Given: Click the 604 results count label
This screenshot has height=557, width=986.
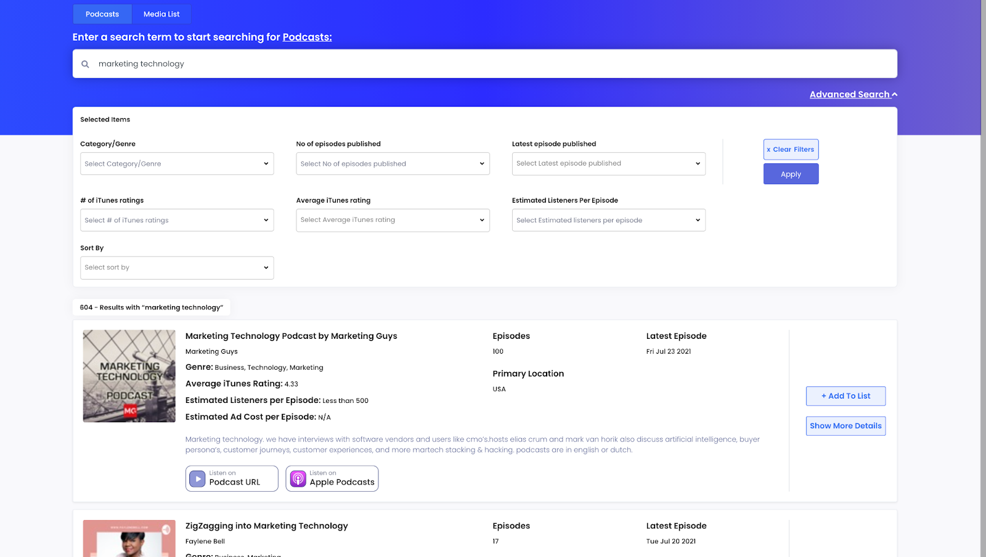Looking at the screenshot, I should pos(152,307).
